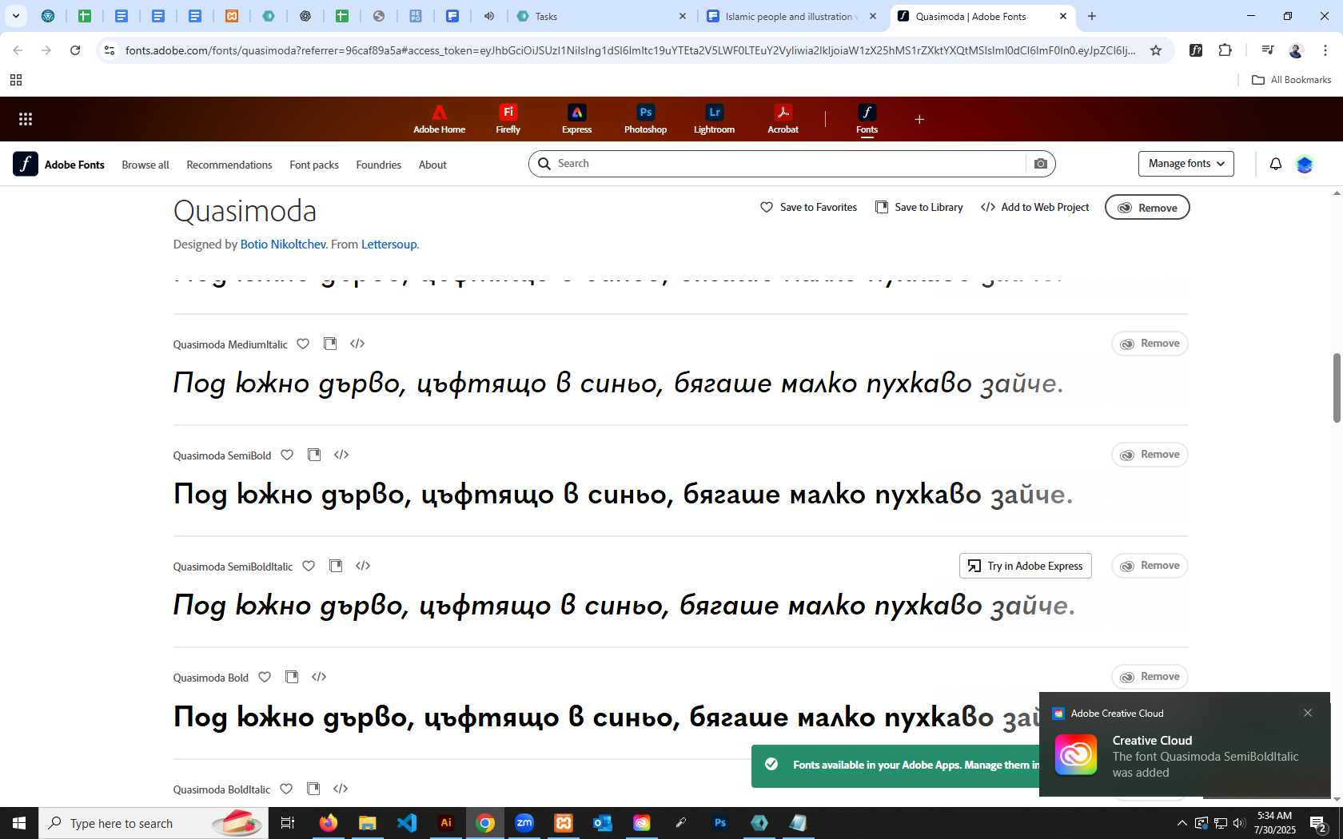
Task: Save Quasimoda BoldItalic to library icon
Action: coord(313,789)
